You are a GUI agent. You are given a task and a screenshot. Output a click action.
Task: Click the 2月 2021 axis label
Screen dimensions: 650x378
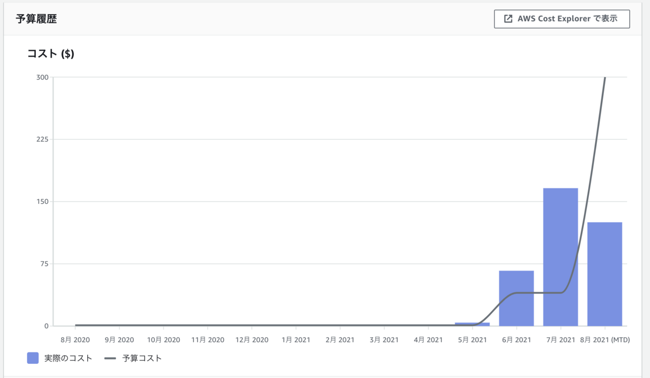coord(340,340)
